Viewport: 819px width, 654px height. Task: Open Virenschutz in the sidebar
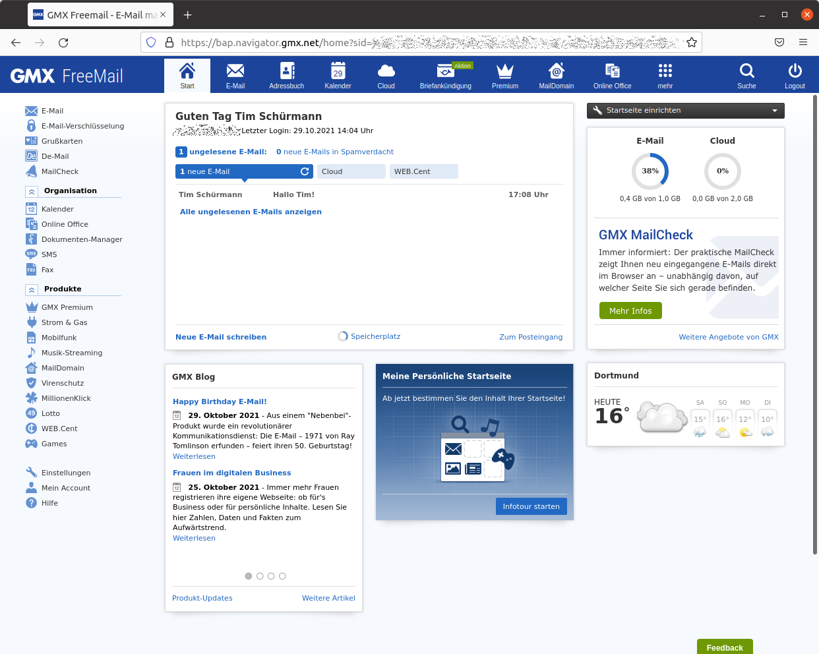(55, 383)
